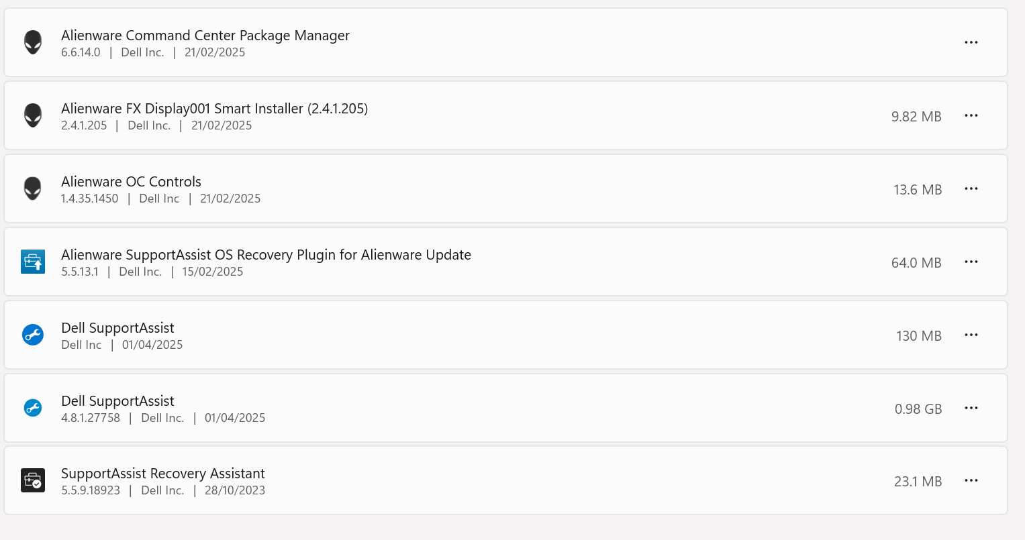Click the 0.98 GB Dell SupportAssist wrench icon
Screen dimensions: 1025x540
33,408
